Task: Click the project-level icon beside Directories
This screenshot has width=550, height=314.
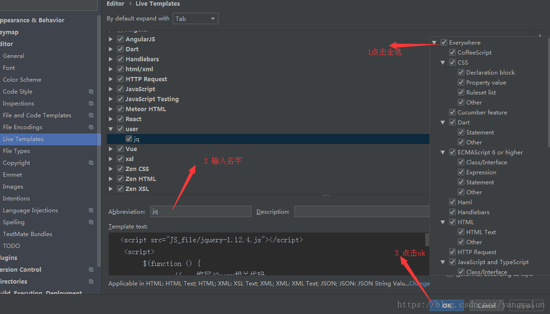Action: (x=91, y=282)
